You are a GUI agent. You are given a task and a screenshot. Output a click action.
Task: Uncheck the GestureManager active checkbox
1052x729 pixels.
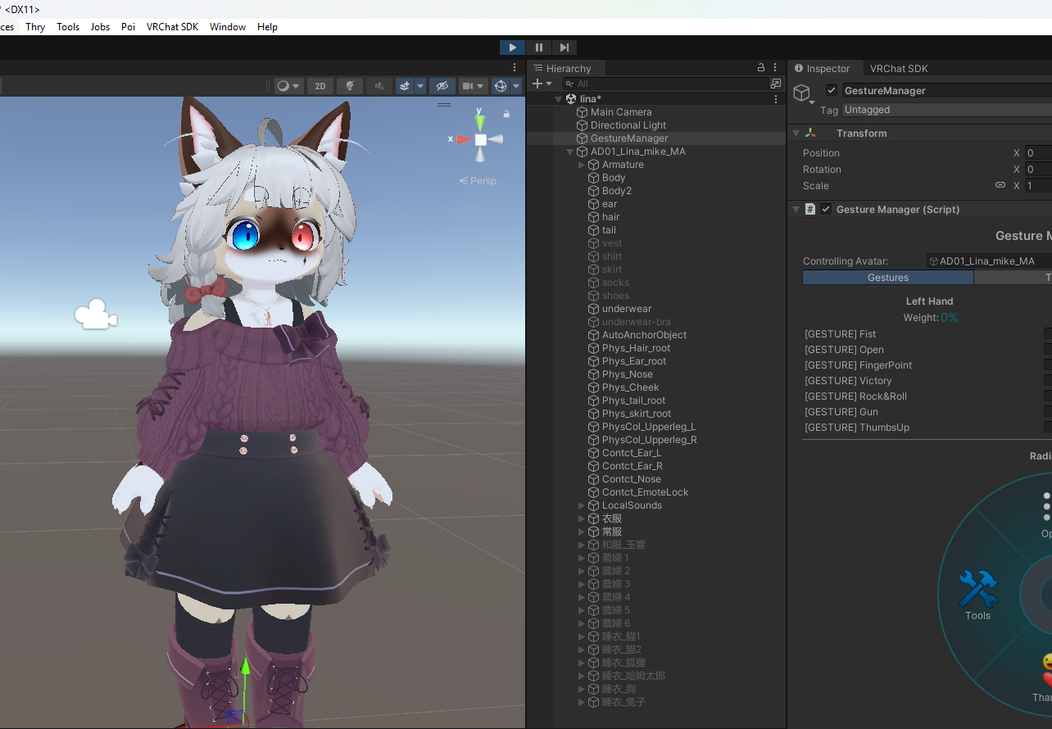pyautogui.click(x=832, y=91)
